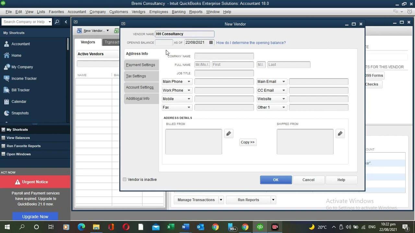The height and width of the screenshot is (233, 415).
Task: Expand the Other 1 type dropdown
Action: coord(283,107)
